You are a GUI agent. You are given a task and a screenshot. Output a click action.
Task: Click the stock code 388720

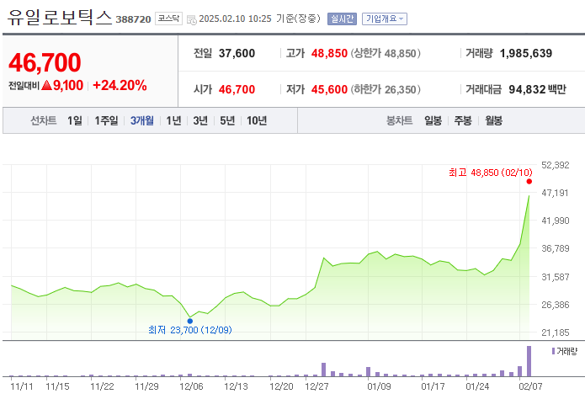[133, 19]
